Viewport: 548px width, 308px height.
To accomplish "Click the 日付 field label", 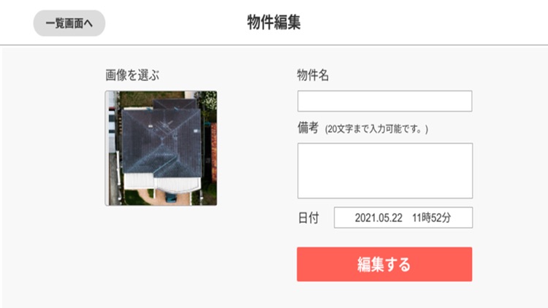I will point(308,218).
